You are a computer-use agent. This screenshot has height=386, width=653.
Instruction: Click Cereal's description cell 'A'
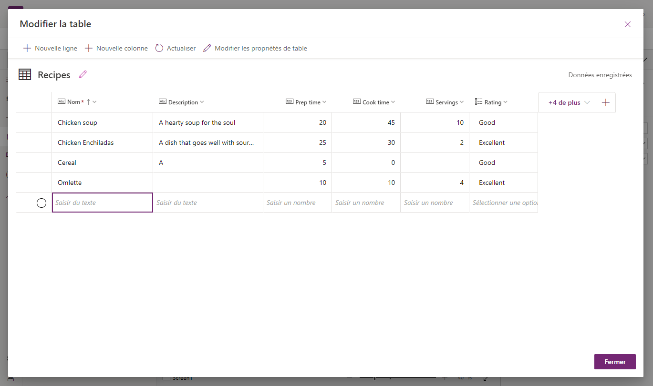208,163
